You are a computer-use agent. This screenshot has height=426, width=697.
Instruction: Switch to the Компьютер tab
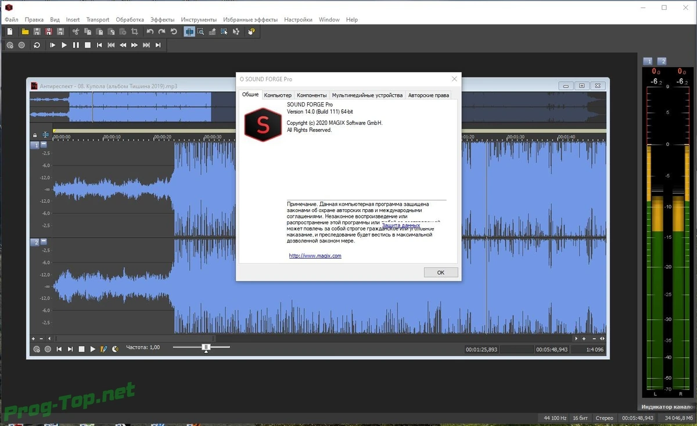point(278,95)
